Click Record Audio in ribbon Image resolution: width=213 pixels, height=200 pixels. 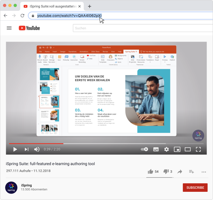tap(40, 59)
